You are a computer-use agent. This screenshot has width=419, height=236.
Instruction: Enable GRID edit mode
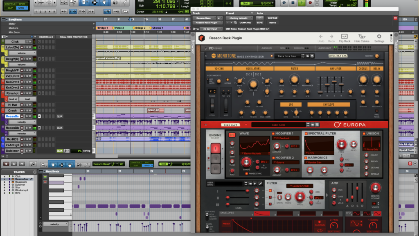(21, 8)
